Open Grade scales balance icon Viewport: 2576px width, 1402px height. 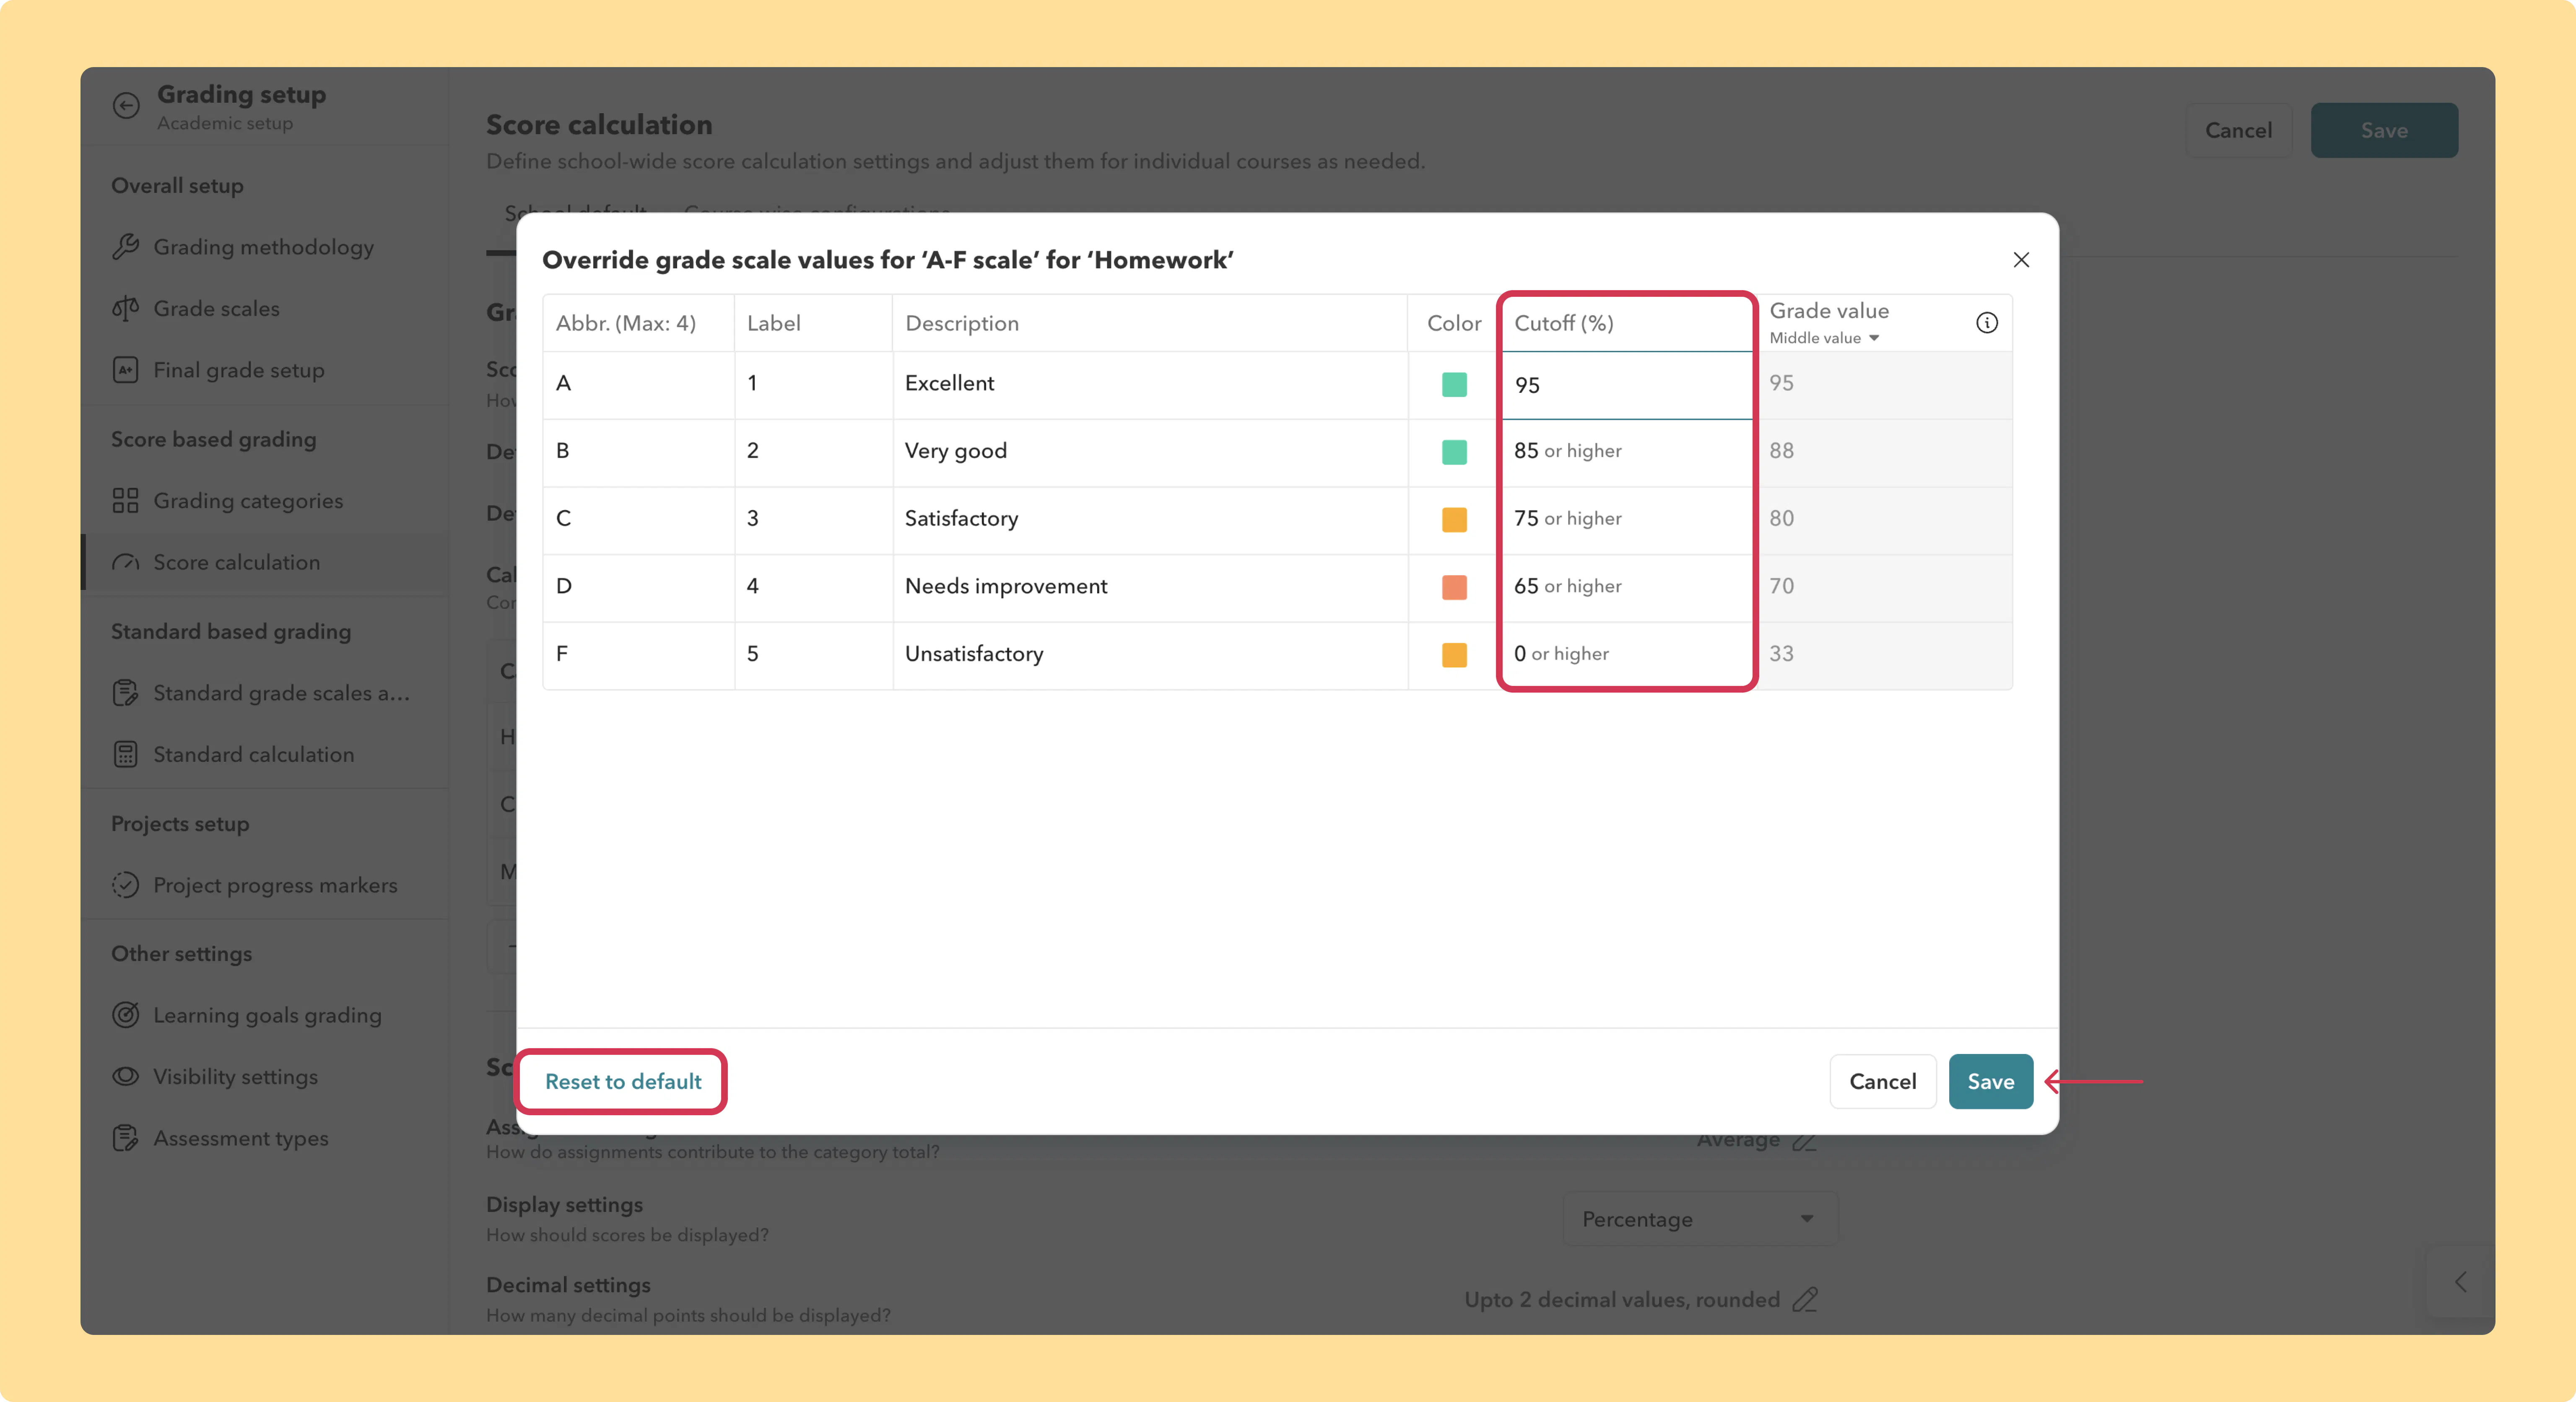pos(126,309)
